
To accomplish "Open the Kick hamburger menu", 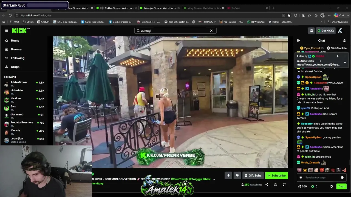I will [x=7, y=31].
